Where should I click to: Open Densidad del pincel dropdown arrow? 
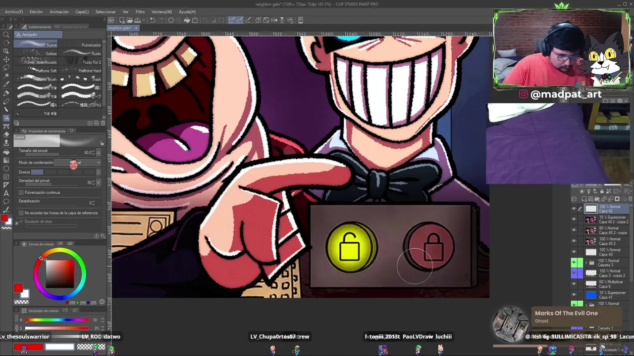[98, 182]
